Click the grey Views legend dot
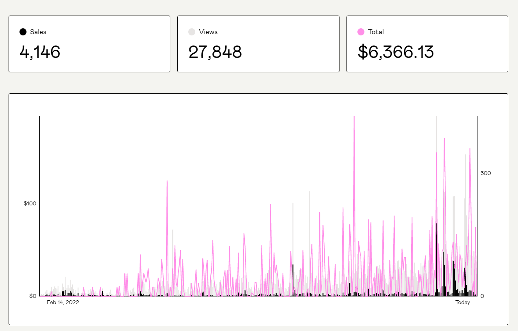518x331 pixels. tap(192, 32)
